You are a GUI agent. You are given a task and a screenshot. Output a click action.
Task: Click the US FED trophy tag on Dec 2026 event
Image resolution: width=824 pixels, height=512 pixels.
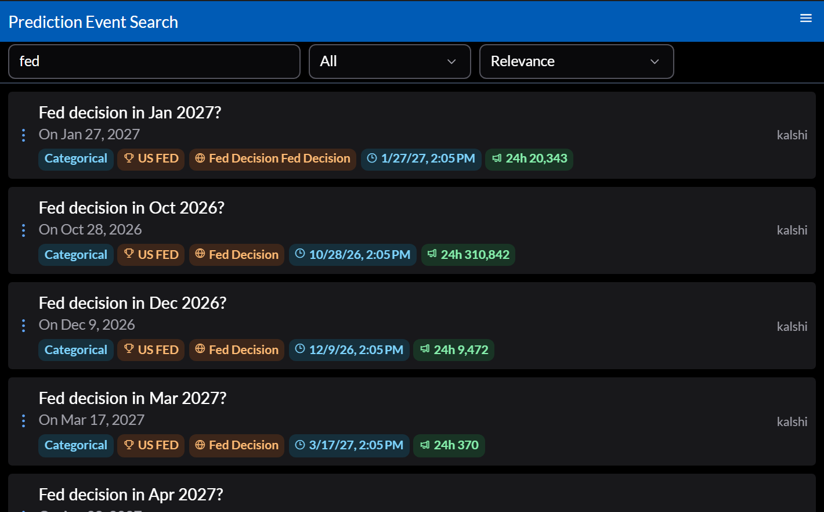pyautogui.click(x=151, y=350)
